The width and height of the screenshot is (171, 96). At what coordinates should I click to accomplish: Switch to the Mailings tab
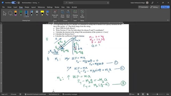[x=50, y=7]
